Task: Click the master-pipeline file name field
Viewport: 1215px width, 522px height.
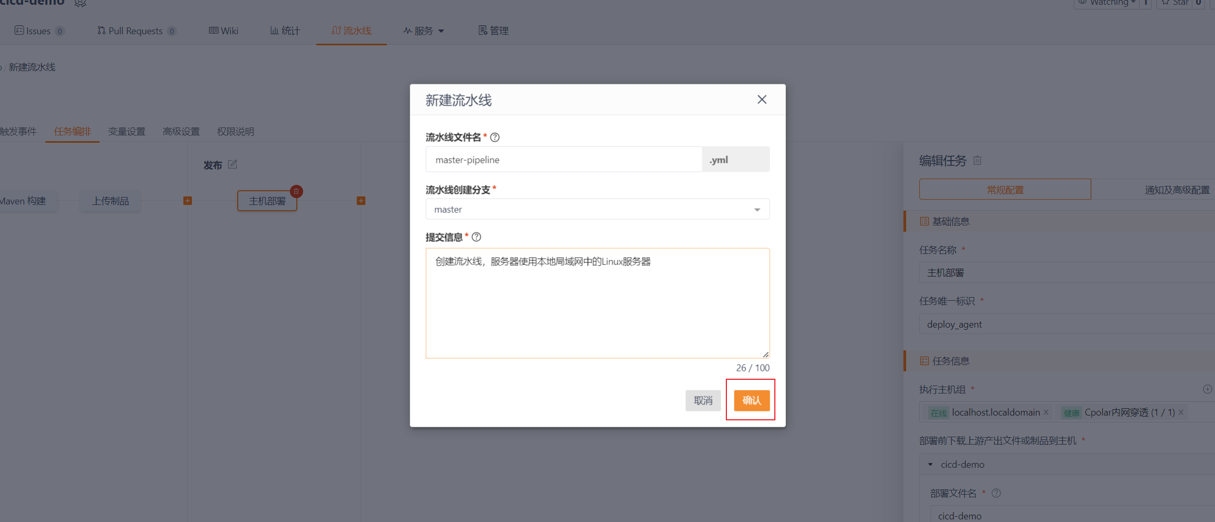Action: 564,159
